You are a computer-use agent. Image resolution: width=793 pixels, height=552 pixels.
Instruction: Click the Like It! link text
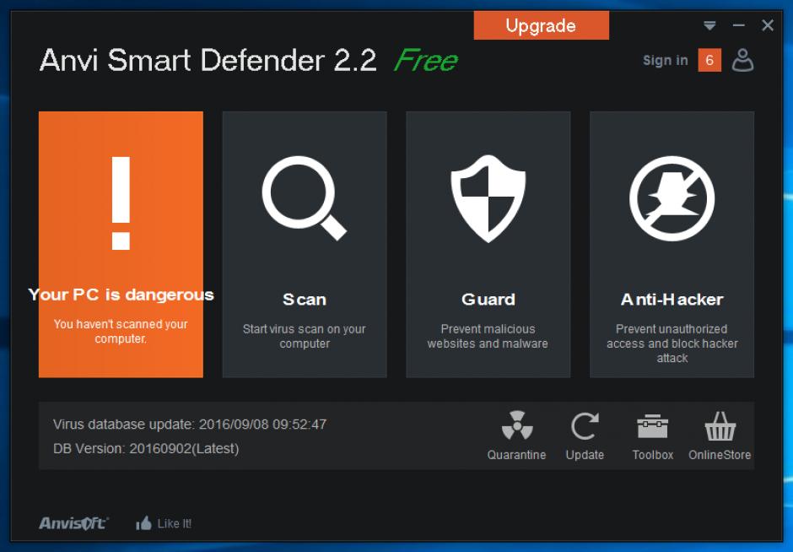click(x=175, y=523)
